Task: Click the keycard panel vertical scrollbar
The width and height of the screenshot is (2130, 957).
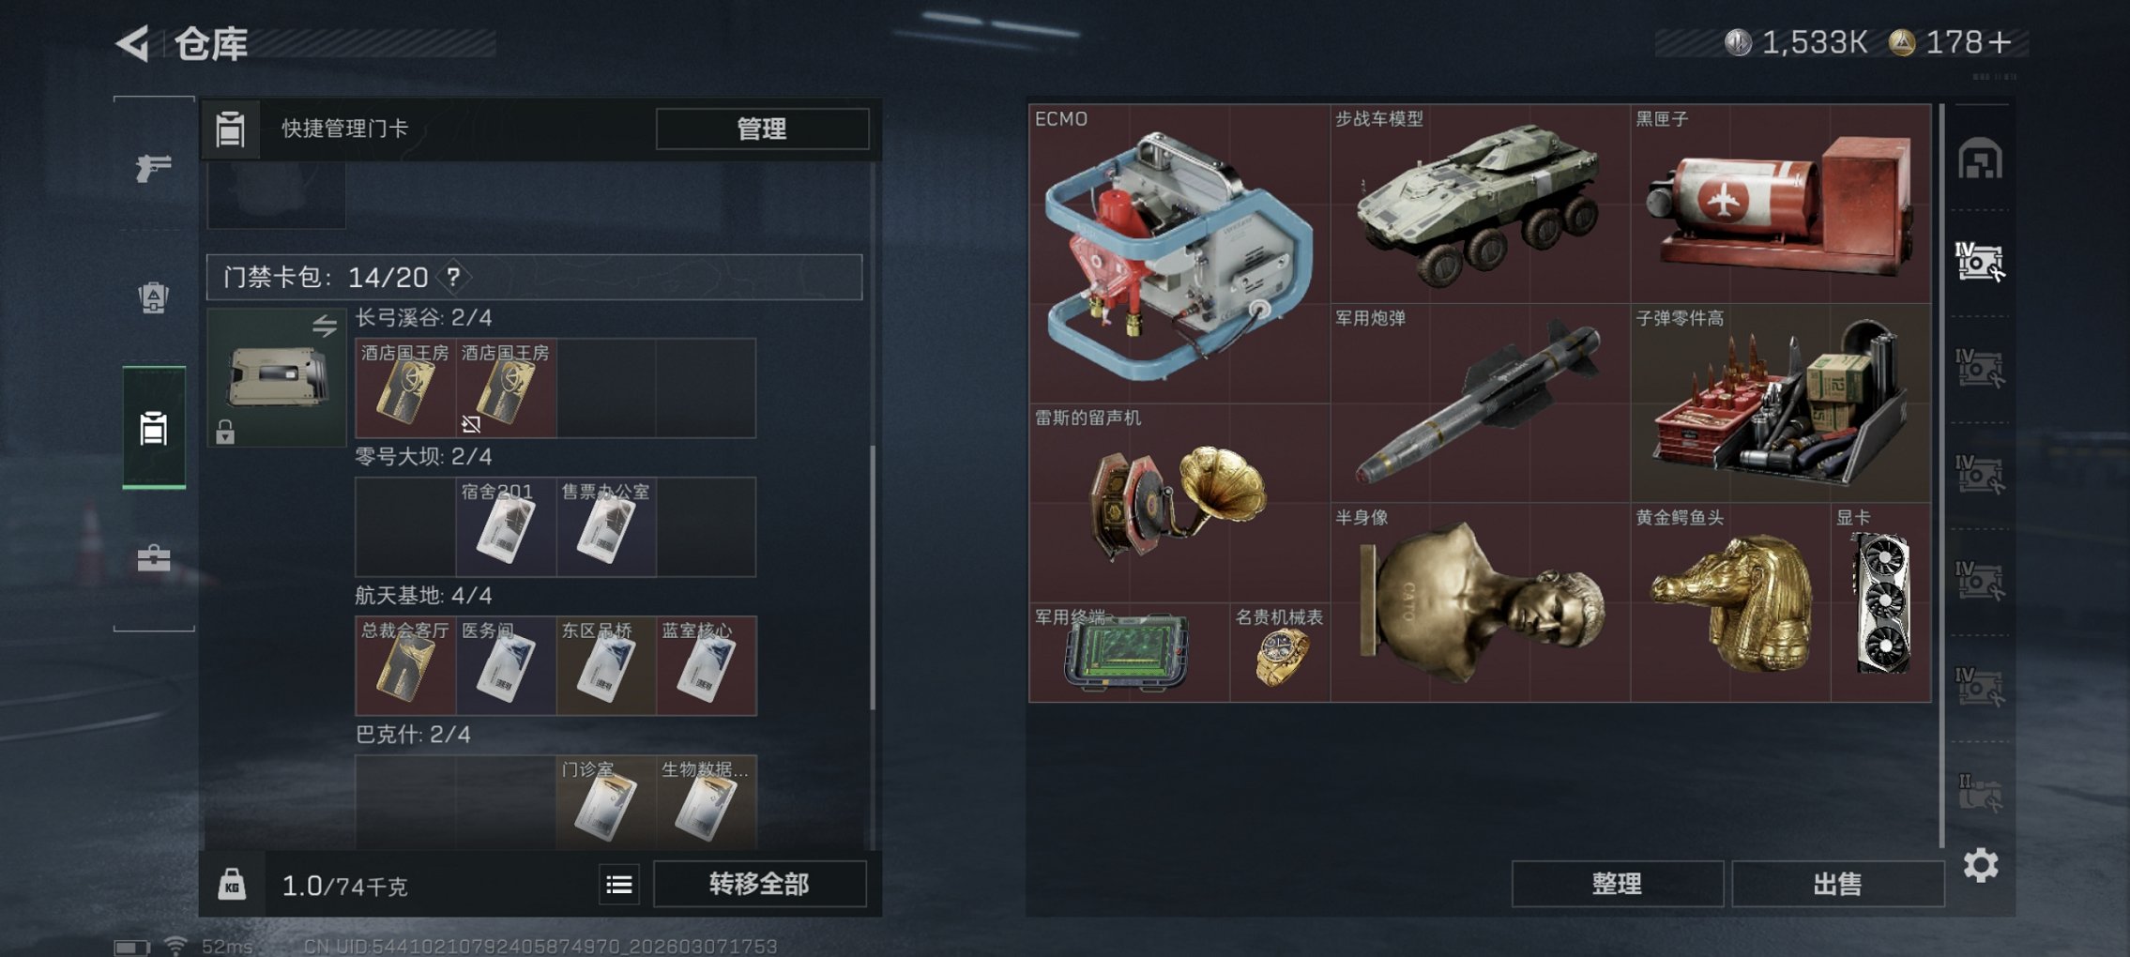Action: pos(873,577)
